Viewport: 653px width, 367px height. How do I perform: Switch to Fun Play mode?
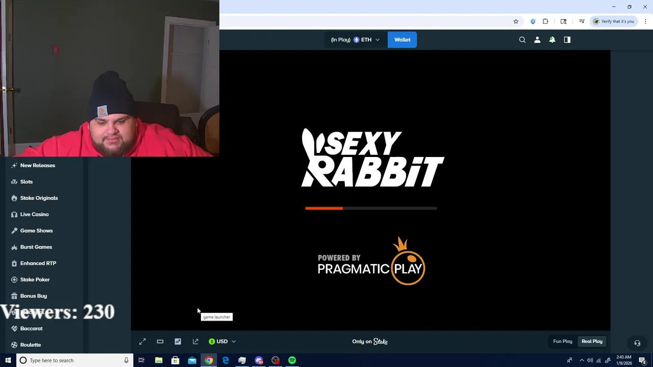(563, 342)
